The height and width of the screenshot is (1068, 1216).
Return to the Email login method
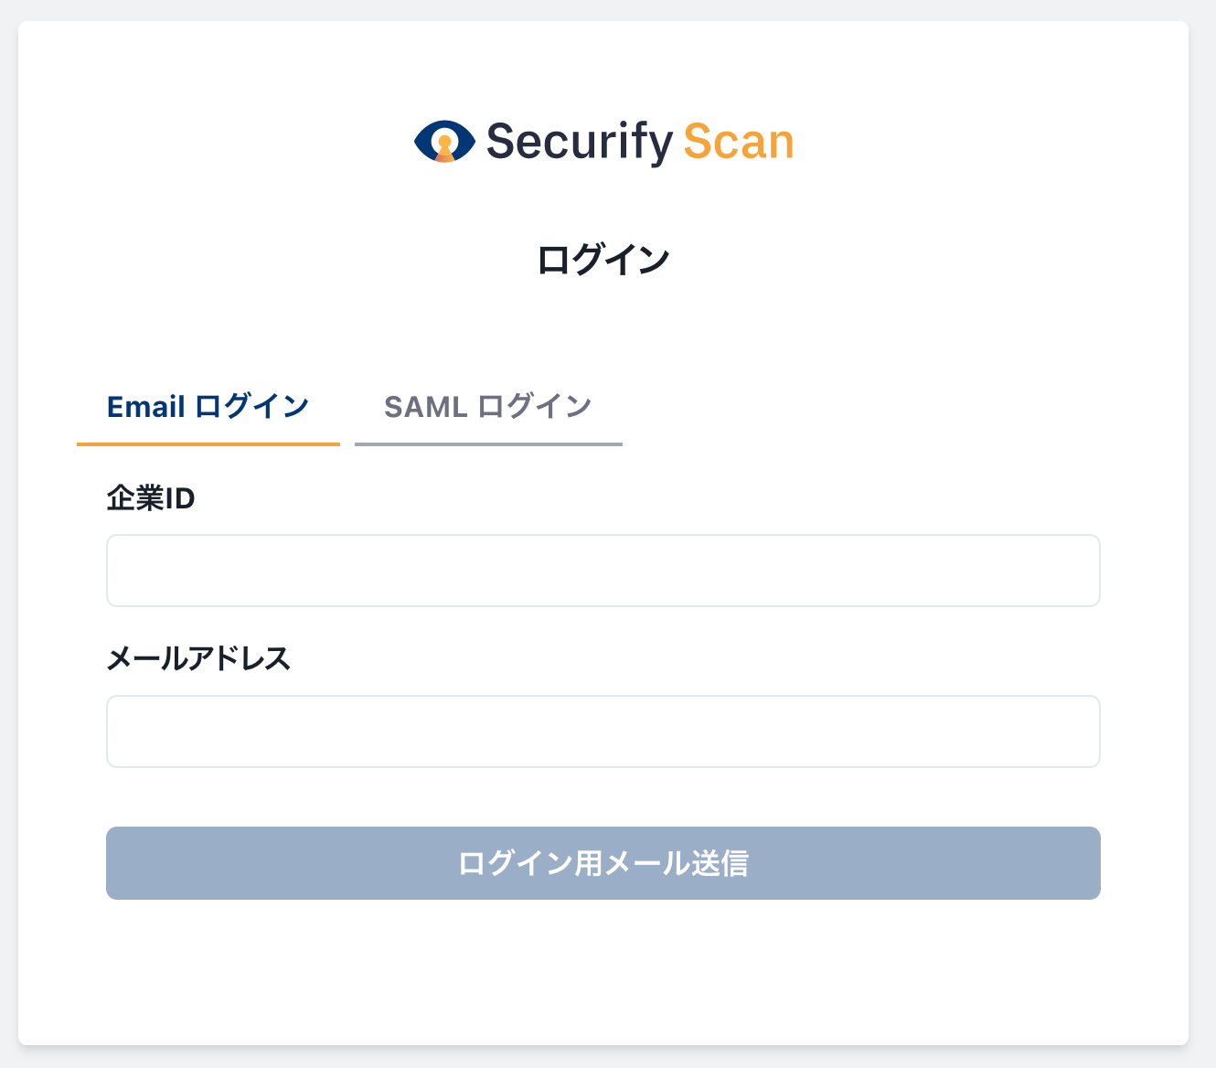pos(208,406)
